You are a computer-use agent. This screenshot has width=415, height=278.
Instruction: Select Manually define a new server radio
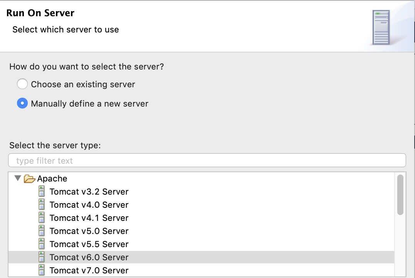pos(22,103)
